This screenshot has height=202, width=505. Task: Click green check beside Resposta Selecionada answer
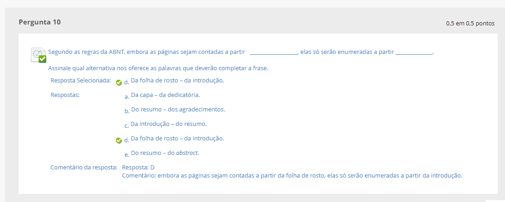tap(119, 82)
